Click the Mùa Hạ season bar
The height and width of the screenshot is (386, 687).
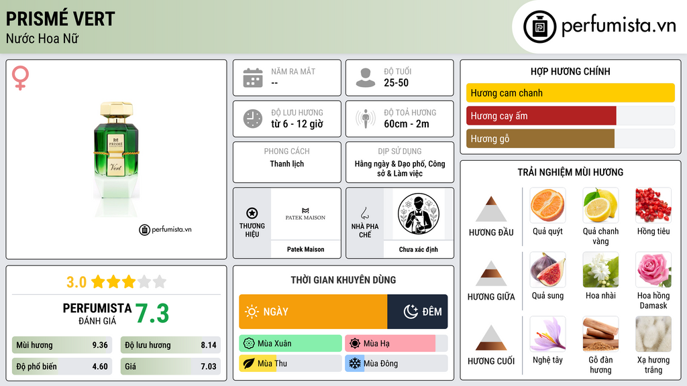coord(396,344)
